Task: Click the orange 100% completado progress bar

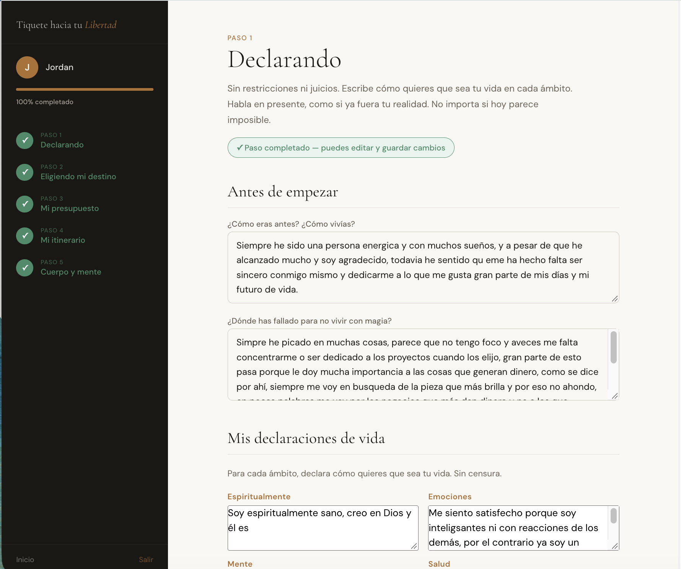Action: coord(85,89)
